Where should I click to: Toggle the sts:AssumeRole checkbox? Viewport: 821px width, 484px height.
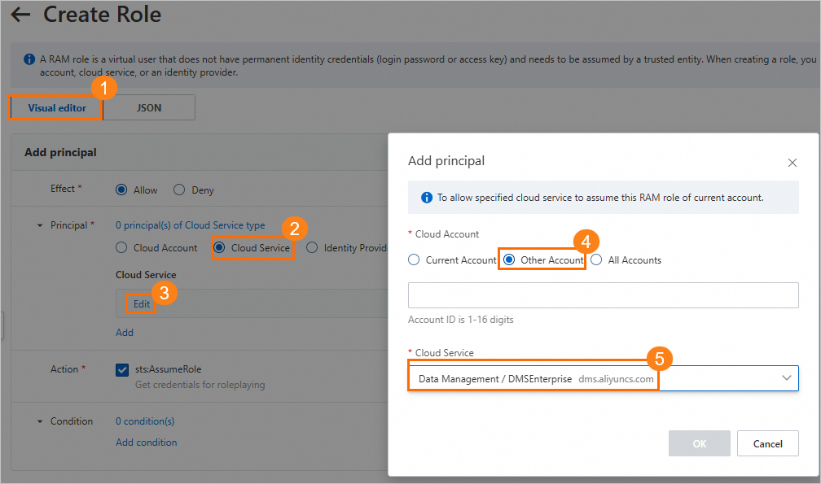pos(122,370)
